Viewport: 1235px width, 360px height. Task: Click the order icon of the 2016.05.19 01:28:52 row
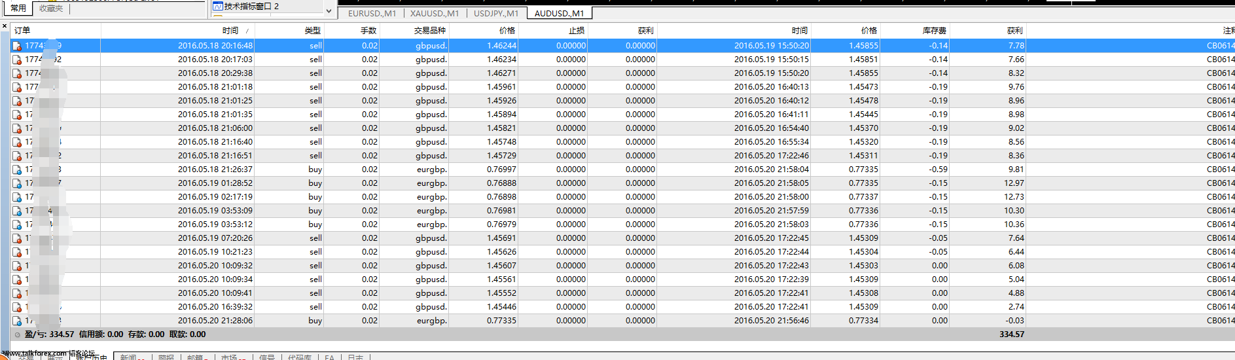[x=17, y=183]
